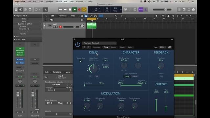Select next preset arrow in plugin header
Screen dimensions: 210x118
tap(89, 47)
